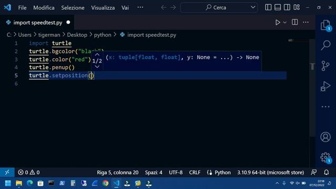Viewport: 336px width, 189px height.
Task: Open the dropdown chevron in Cerca box
Action: (x=253, y=7)
